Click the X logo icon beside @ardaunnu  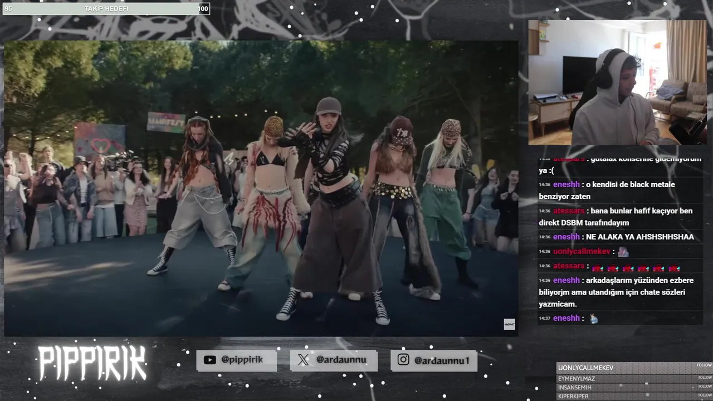coord(303,360)
